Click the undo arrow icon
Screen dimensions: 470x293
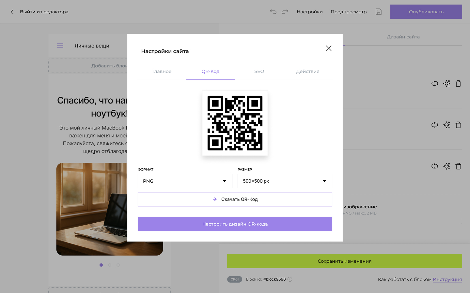tap(273, 12)
